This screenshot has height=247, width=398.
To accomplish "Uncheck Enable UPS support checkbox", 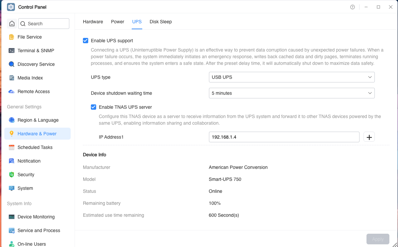I will [x=86, y=41].
